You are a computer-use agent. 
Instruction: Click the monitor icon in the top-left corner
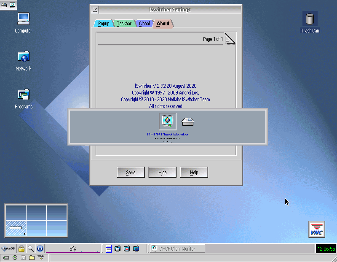pos(13,5)
